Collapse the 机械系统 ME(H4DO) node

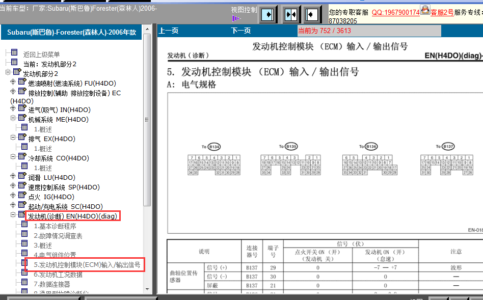coord(13,118)
